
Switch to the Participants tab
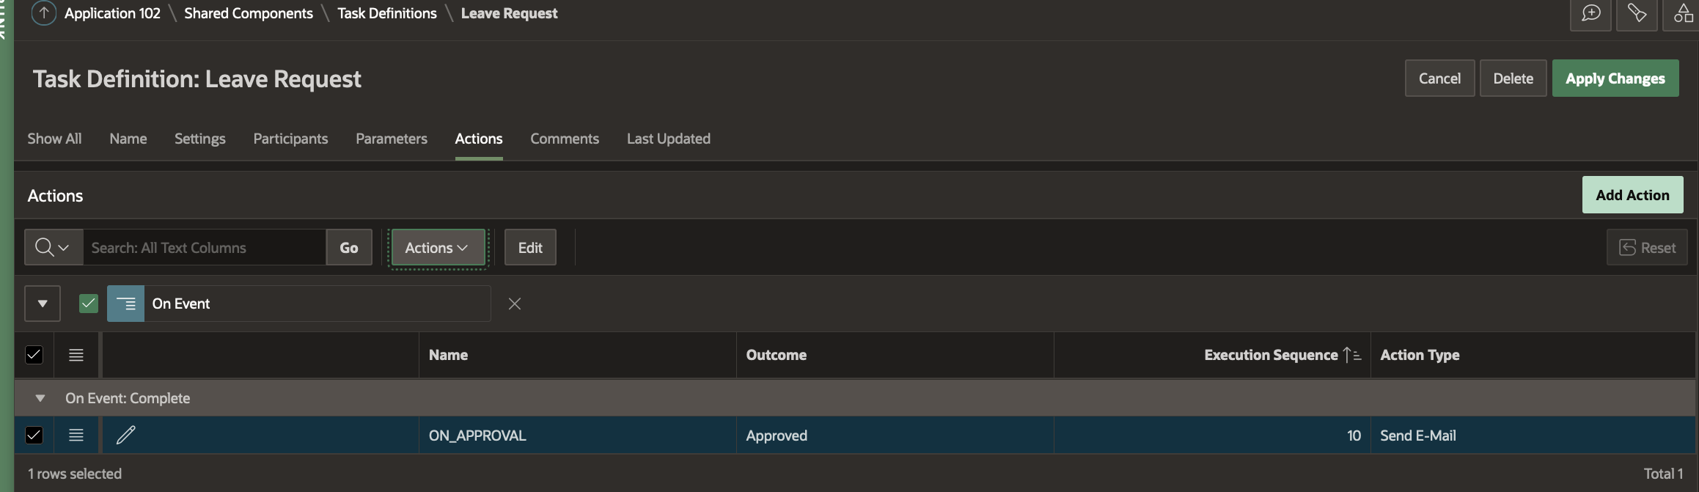point(290,139)
